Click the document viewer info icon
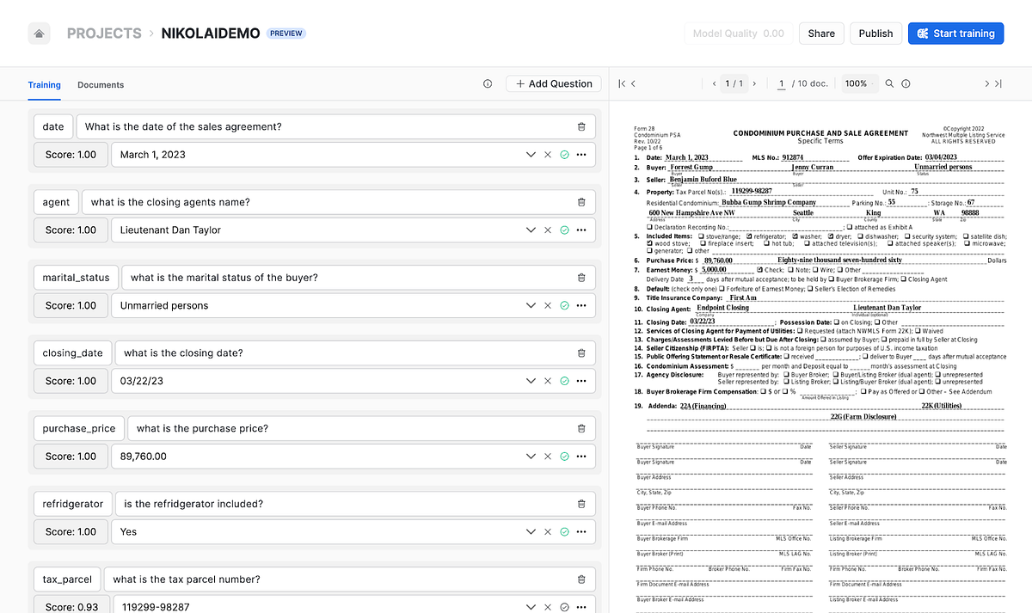The image size is (1032, 613). pyautogui.click(x=906, y=83)
